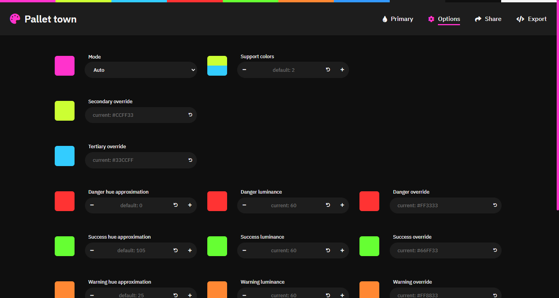Open the Share section

pos(492,19)
